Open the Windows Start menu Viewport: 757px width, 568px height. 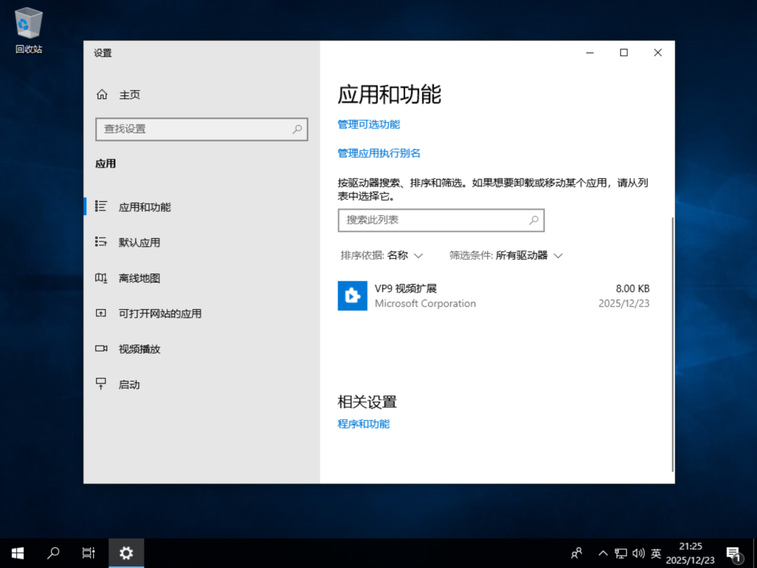click(18, 553)
